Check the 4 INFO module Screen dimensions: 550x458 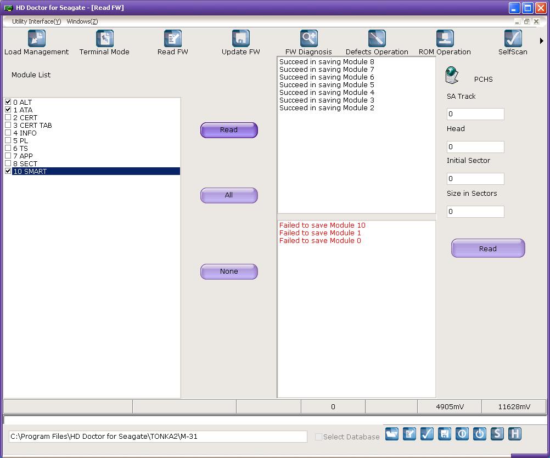coord(8,133)
